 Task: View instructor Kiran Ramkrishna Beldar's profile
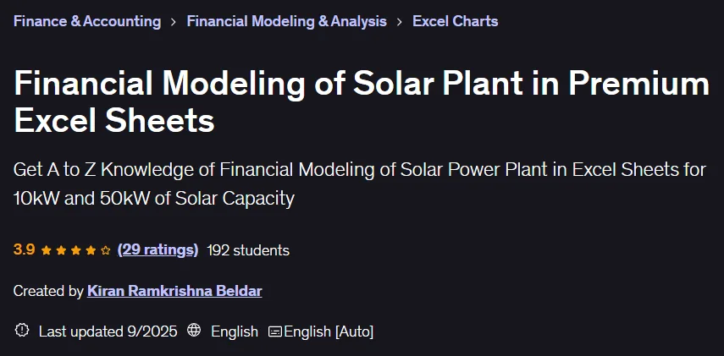174,291
